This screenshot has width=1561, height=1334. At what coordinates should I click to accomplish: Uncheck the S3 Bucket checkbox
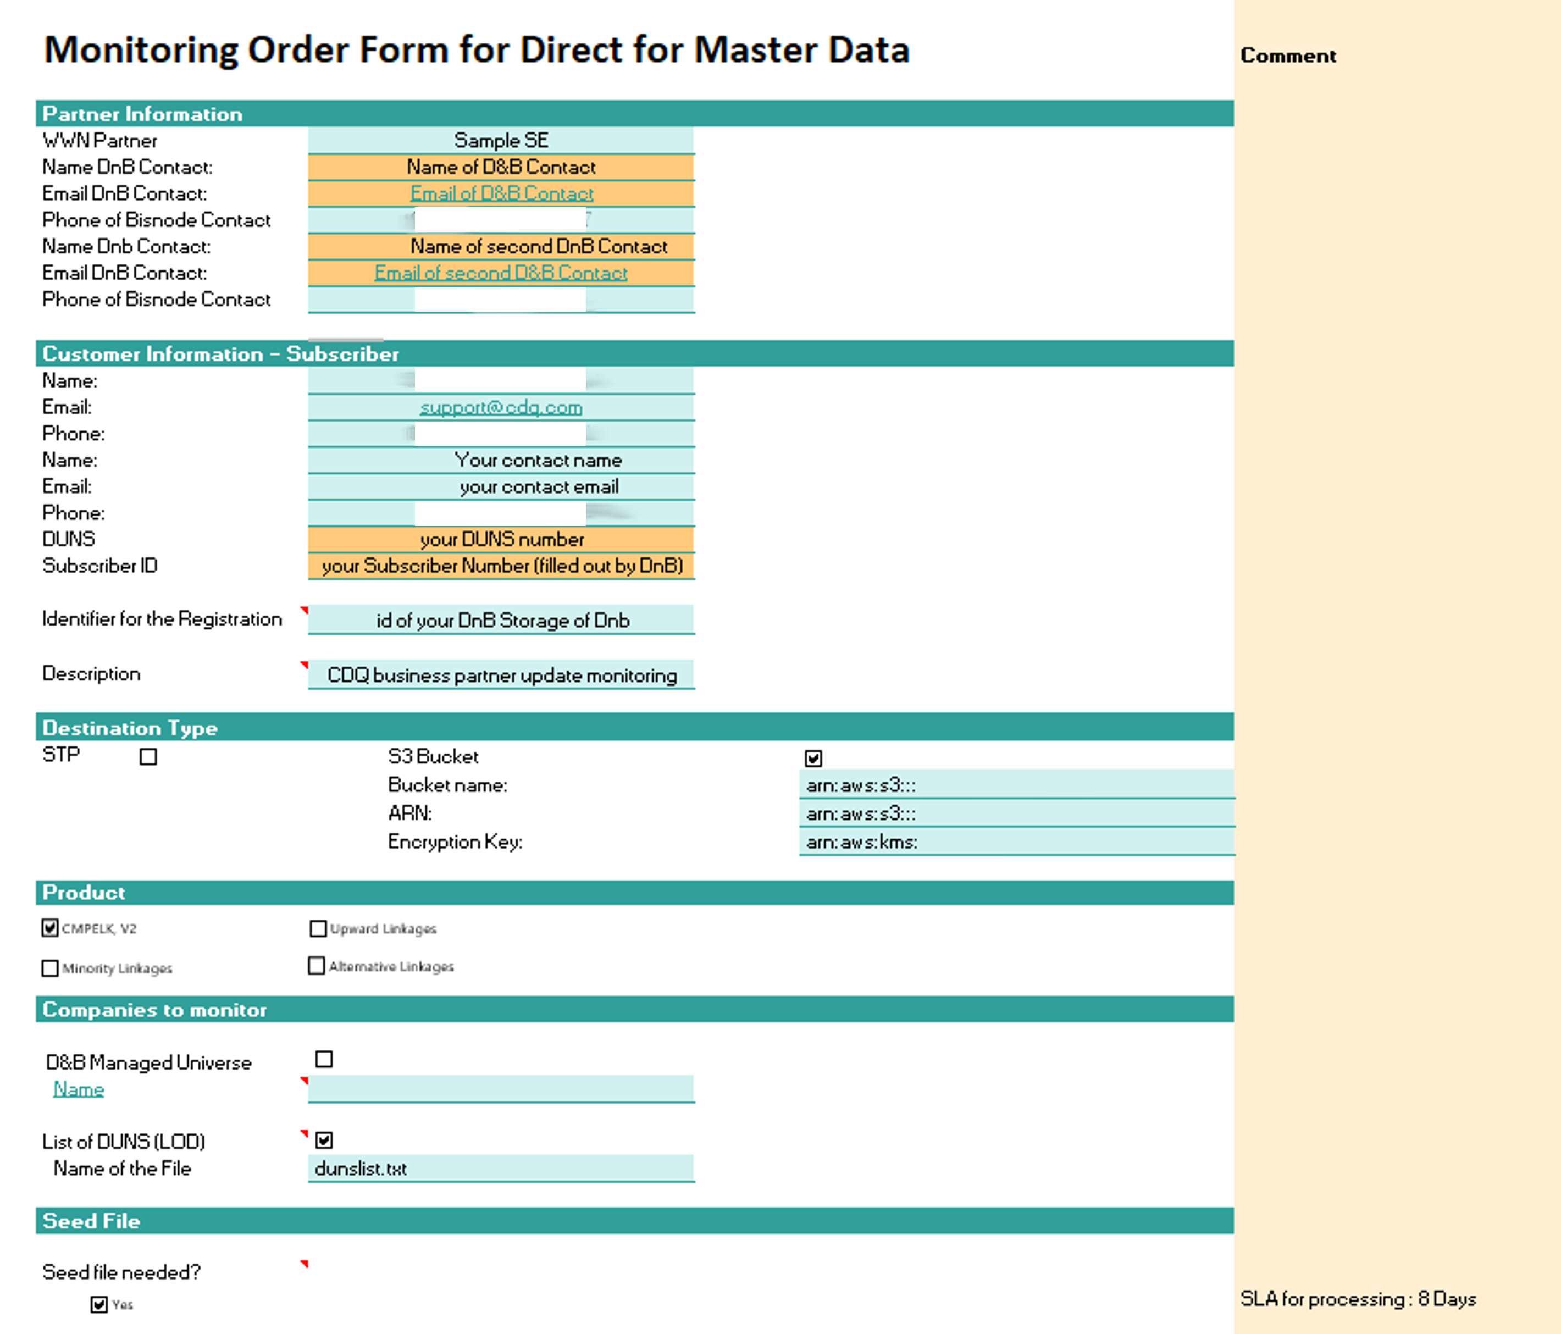[x=813, y=758]
